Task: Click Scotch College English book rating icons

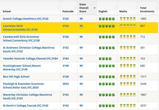Action: (x=107, y=19)
